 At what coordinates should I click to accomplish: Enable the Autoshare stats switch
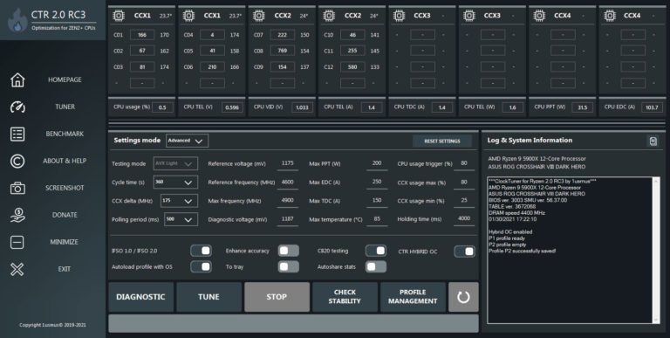[x=376, y=267]
